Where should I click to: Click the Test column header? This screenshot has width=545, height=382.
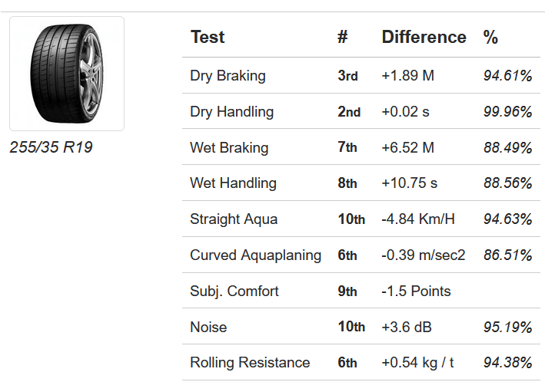pyautogui.click(x=208, y=37)
